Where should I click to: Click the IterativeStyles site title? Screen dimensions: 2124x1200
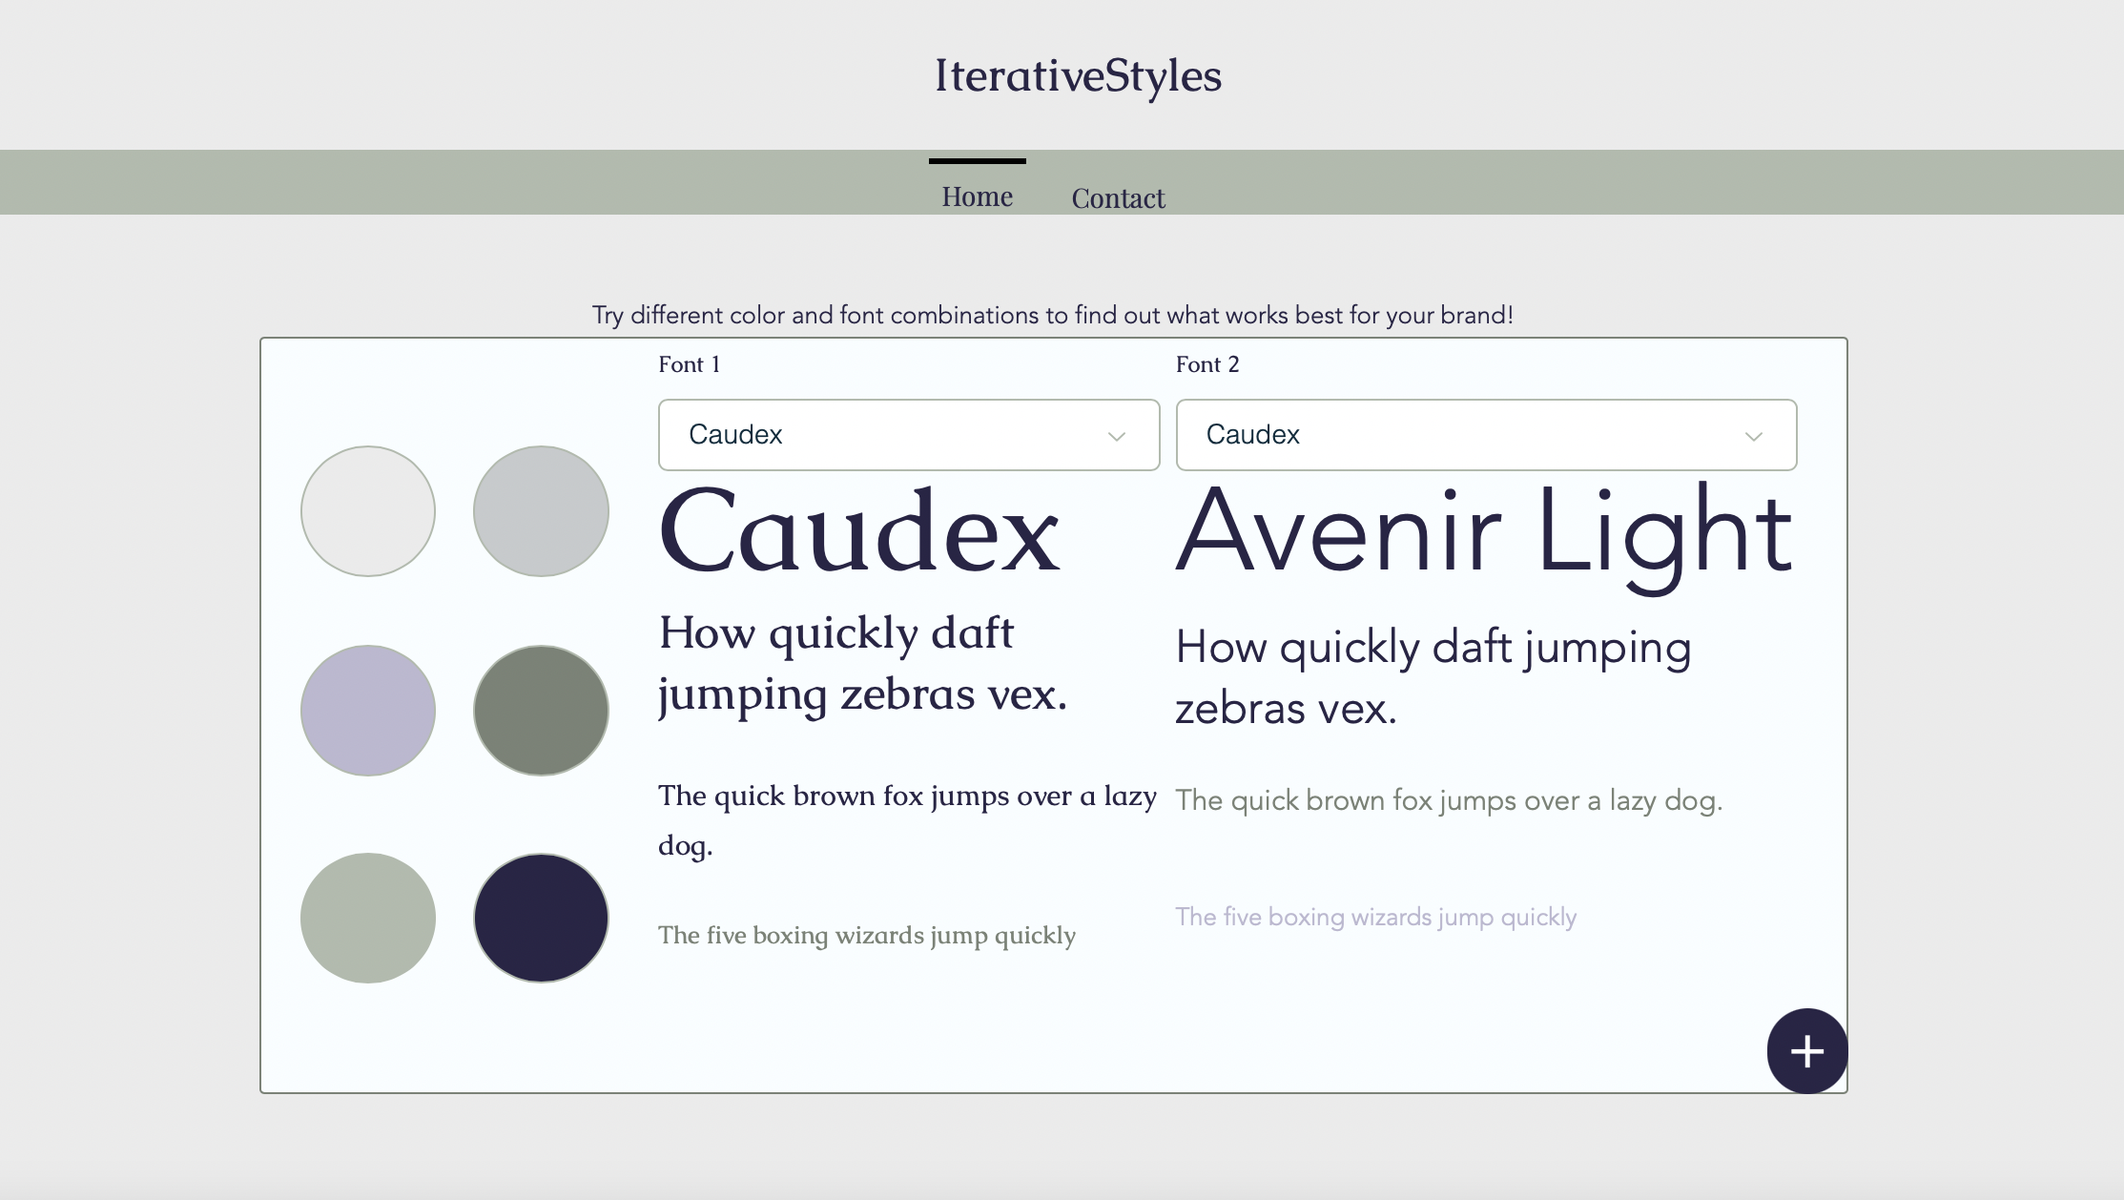point(1076,75)
